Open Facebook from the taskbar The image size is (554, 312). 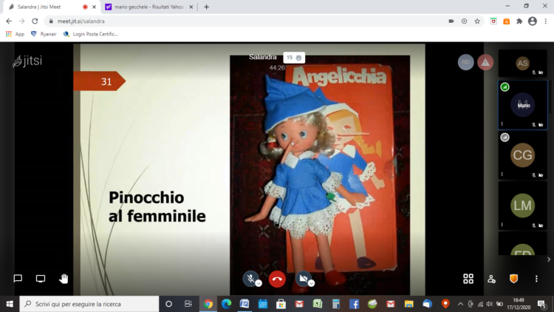(354, 304)
